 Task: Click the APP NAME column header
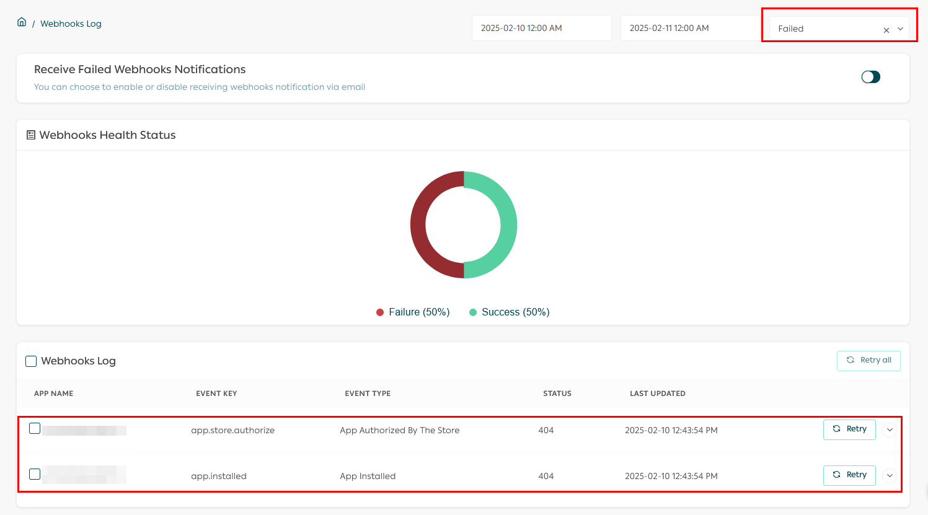pos(54,394)
